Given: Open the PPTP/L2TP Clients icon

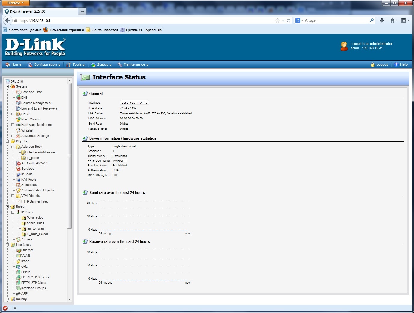Looking at the screenshot, I should click(x=18, y=283).
